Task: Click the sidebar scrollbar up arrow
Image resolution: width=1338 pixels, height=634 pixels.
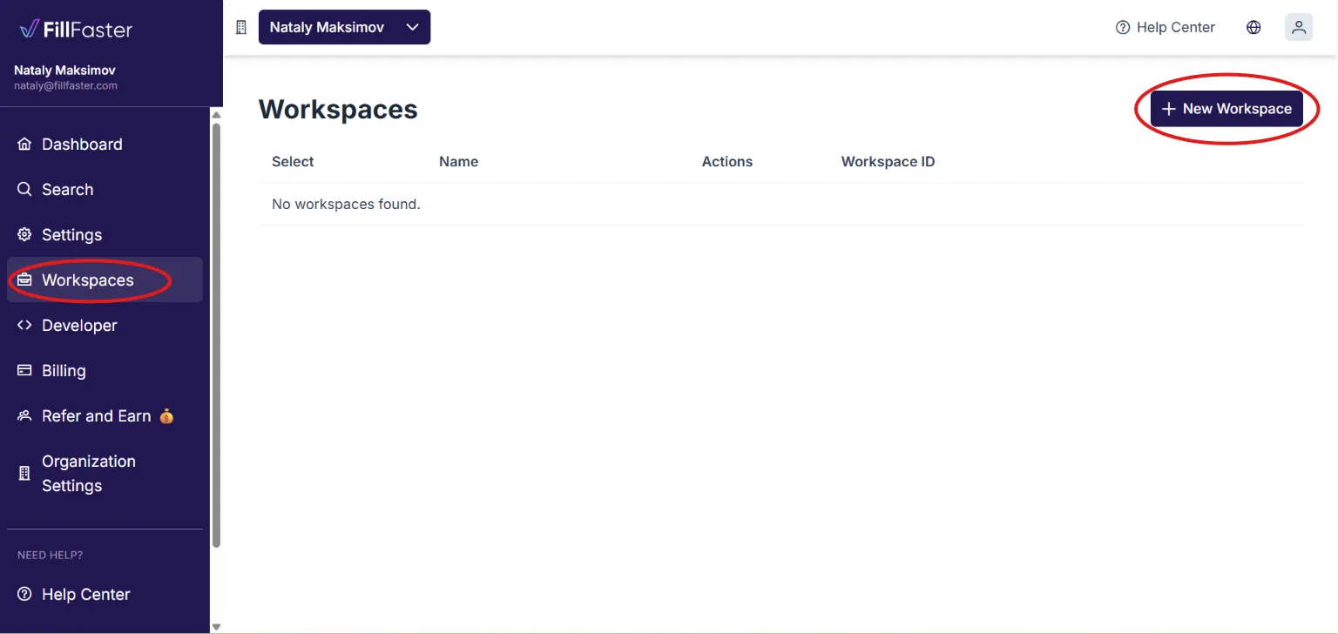Action: tap(216, 114)
